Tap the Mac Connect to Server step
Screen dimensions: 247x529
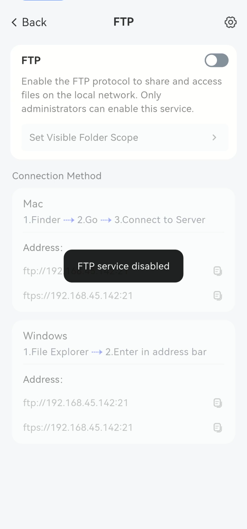[x=160, y=220]
